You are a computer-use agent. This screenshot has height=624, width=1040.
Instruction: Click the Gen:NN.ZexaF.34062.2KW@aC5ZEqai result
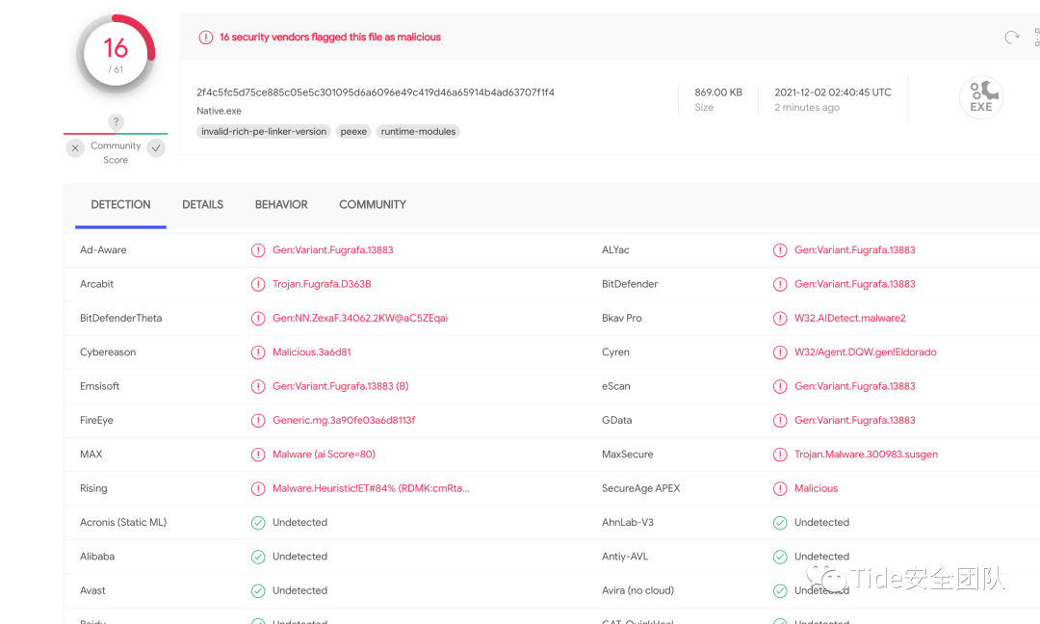coord(360,318)
